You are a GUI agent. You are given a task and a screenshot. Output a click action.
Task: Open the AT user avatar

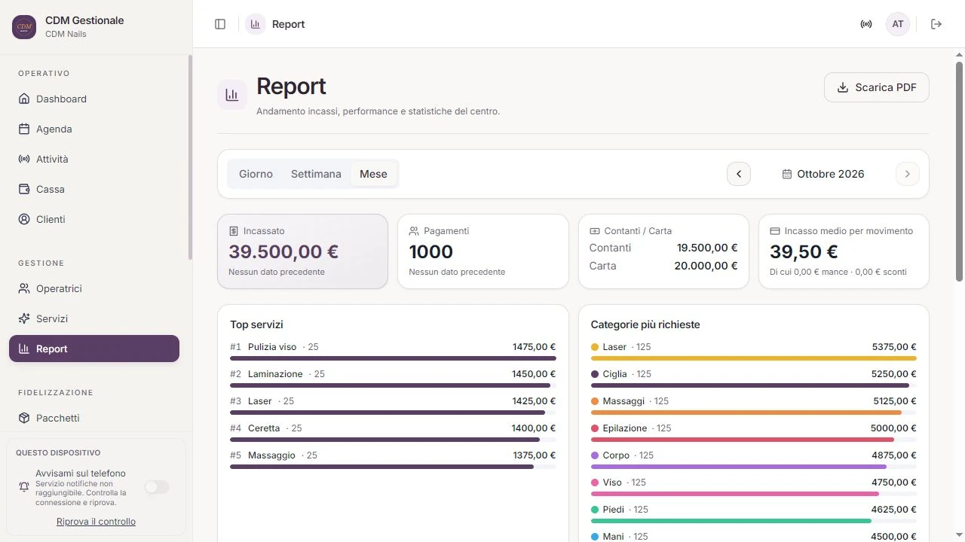(898, 24)
